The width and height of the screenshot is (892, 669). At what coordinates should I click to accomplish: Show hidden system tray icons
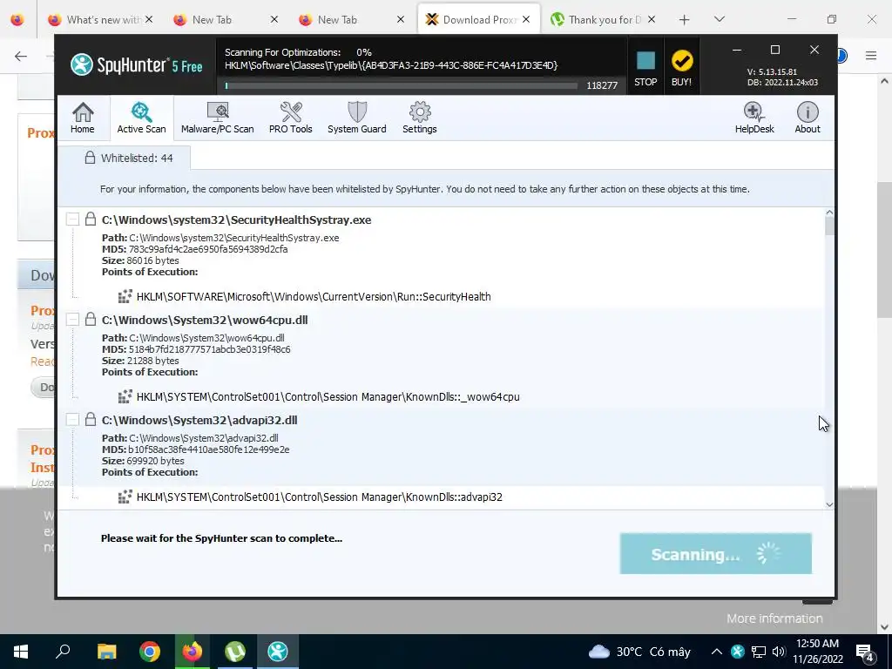717,652
